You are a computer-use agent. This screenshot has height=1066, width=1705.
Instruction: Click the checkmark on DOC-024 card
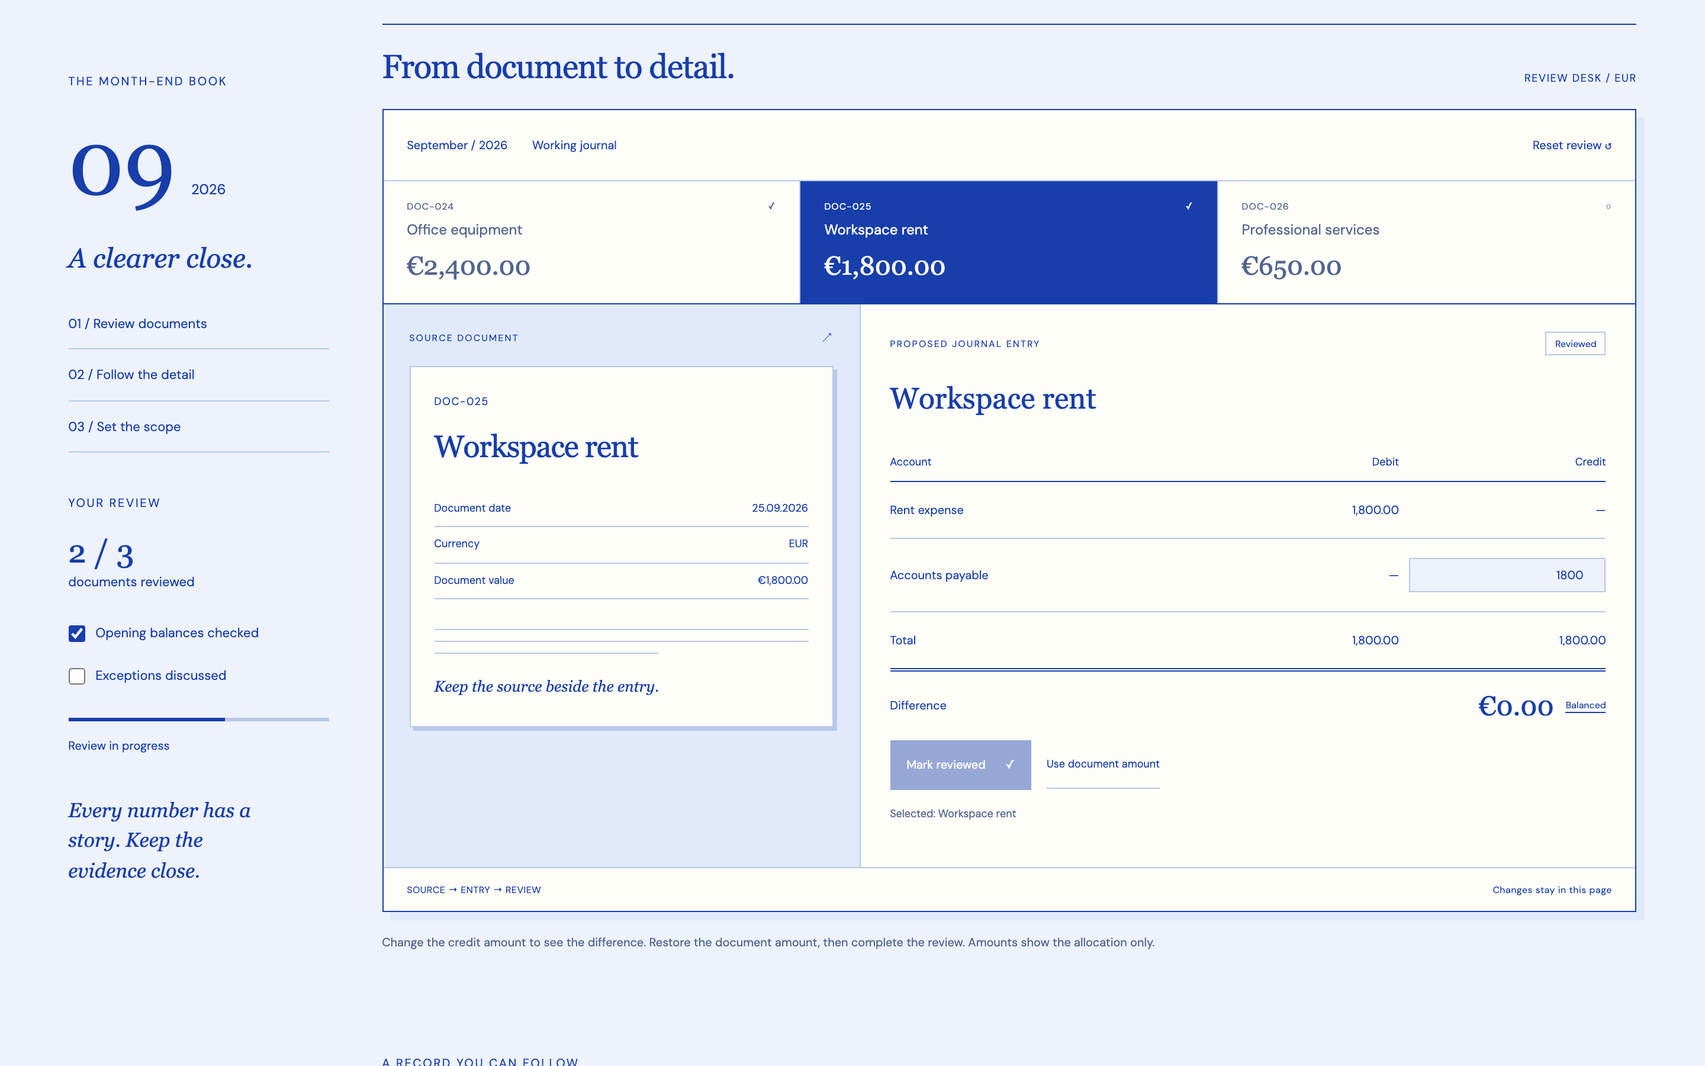771,206
